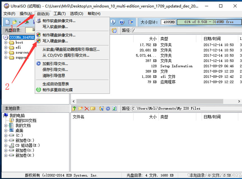Image resolution: width=242 pixels, height=179 pixels.
Task: Choose 保存引导文件... menu entry
Action: [x=72, y=70]
